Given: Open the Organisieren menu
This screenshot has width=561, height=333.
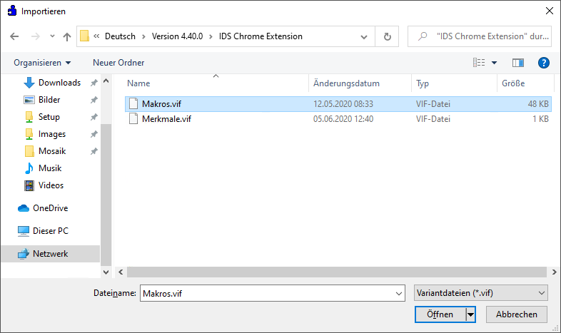Looking at the screenshot, I should click(x=42, y=63).
